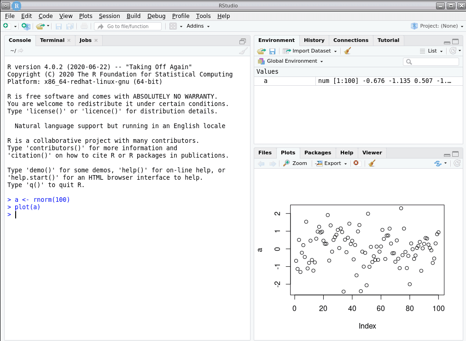Save all open documents icon
This screenshot has height=341, width=466.
pyautogui.click(x=70, y=26)
